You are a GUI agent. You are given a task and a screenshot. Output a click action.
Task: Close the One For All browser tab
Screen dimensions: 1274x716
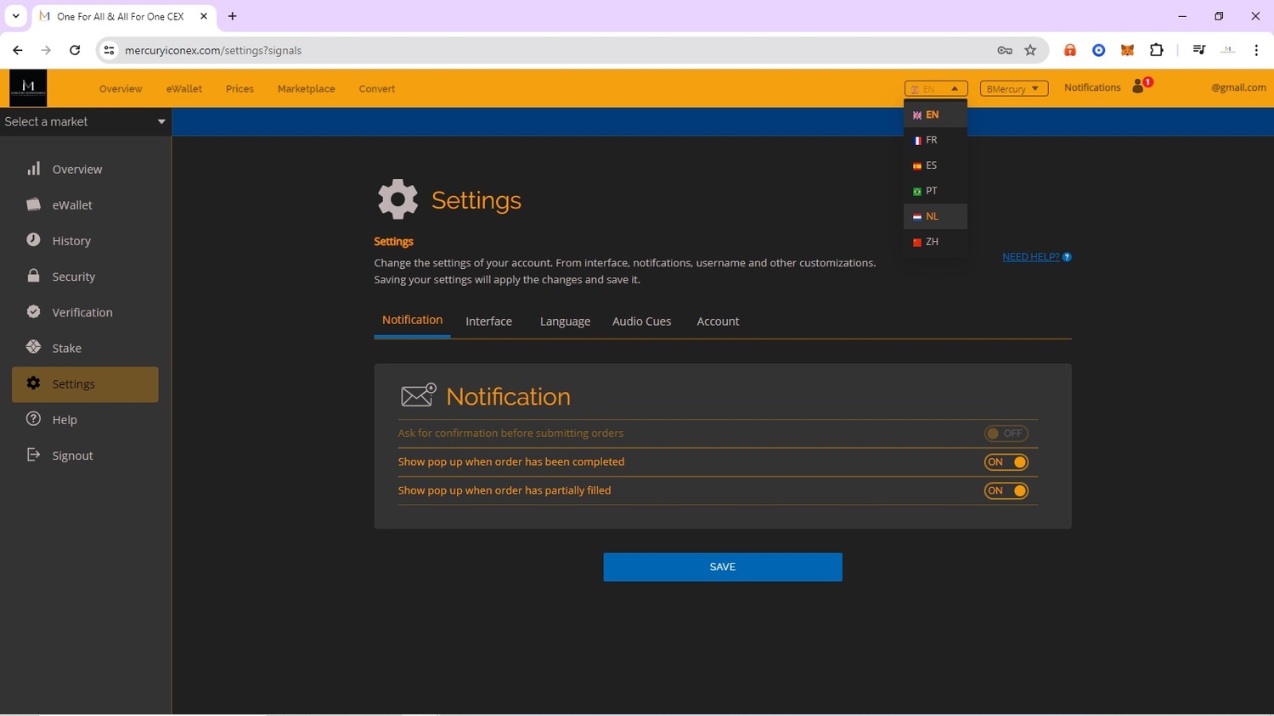[x=204, y=16]
